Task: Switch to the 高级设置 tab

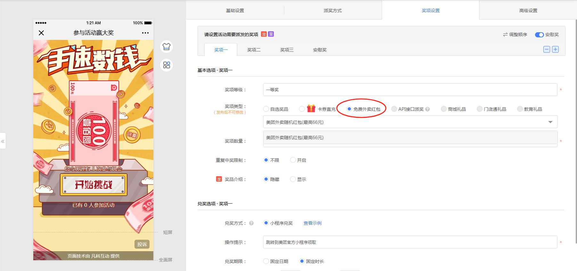Action: click(528, 11)
